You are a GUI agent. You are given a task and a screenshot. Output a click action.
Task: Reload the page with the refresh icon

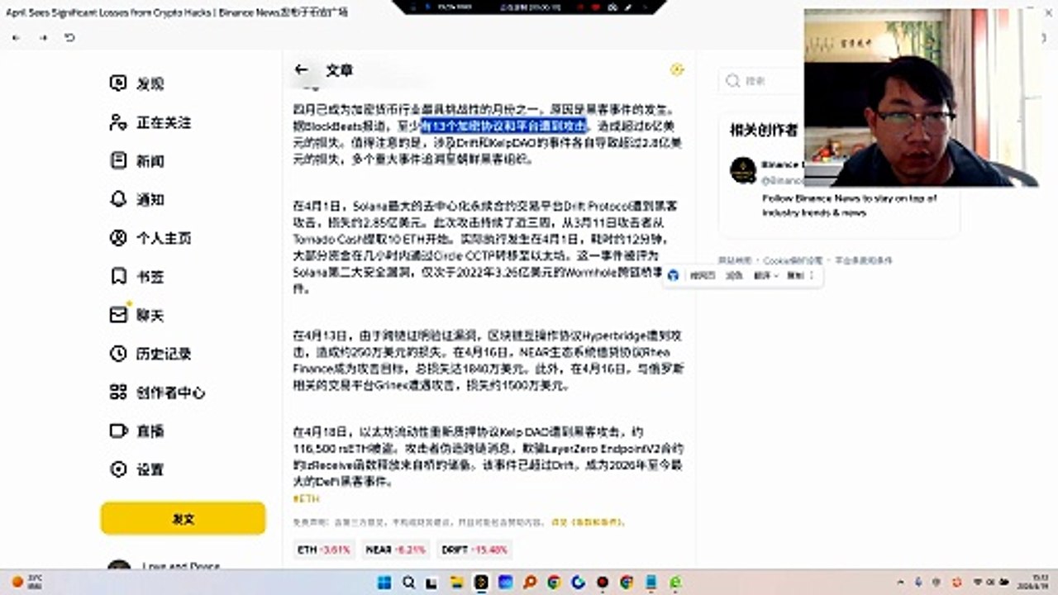tap(69, 38)
